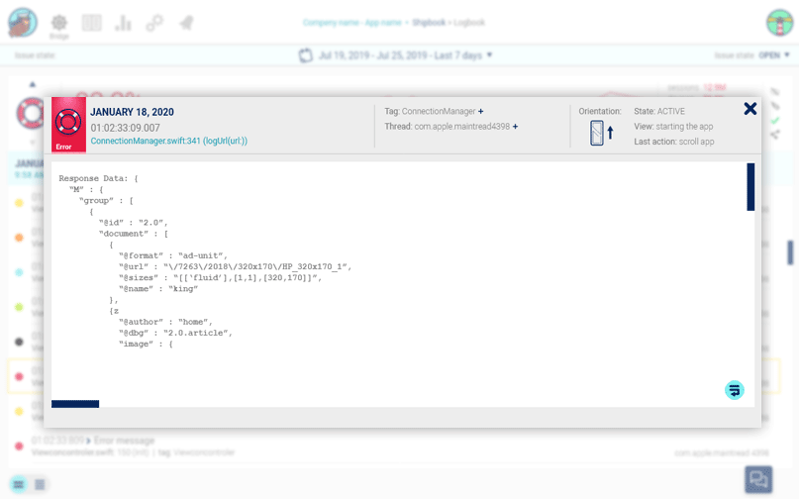Open the Issue state OPEN dropdown
Screen dimensions: 799x499
tap(773, 55)
